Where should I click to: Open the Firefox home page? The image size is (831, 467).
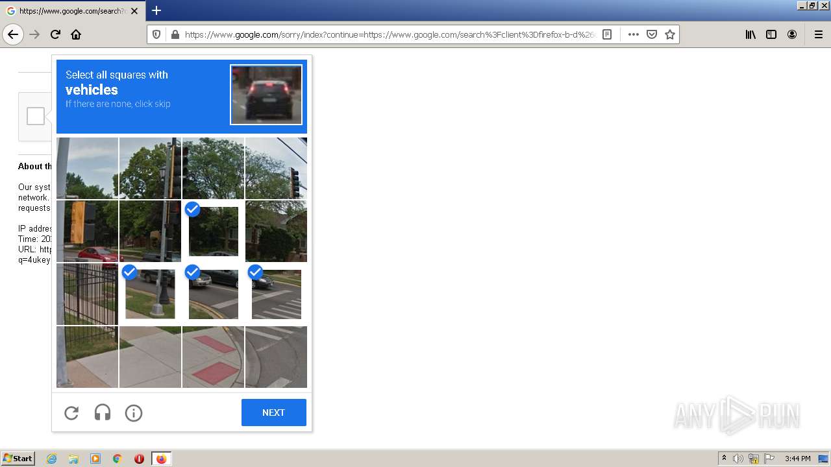[x=76, y=34]
